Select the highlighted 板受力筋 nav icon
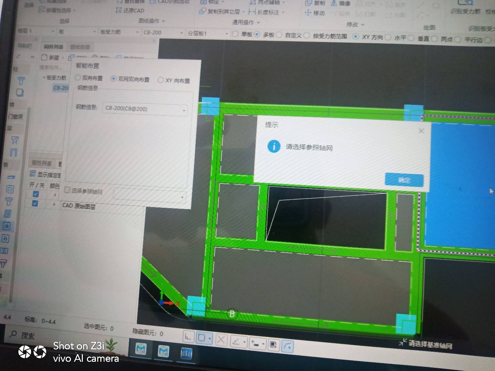 [x=7, y=226]
